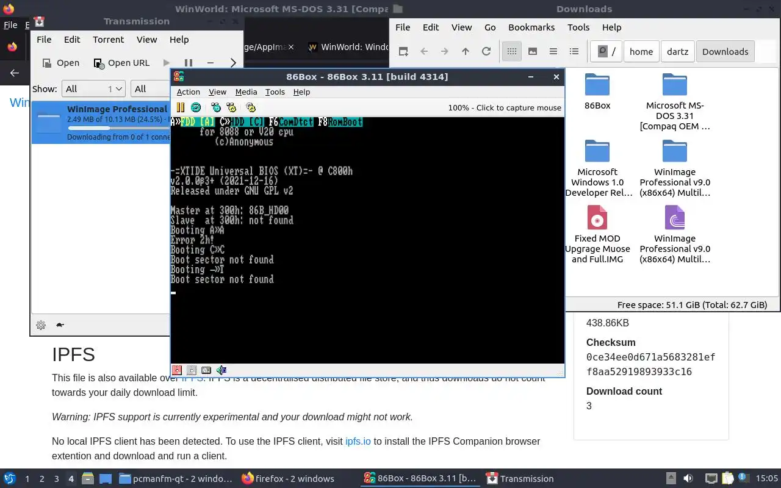This screenshot has width=781, height=488.
Task: Click Open URL in Transmission toolbar
Action: 121,63
